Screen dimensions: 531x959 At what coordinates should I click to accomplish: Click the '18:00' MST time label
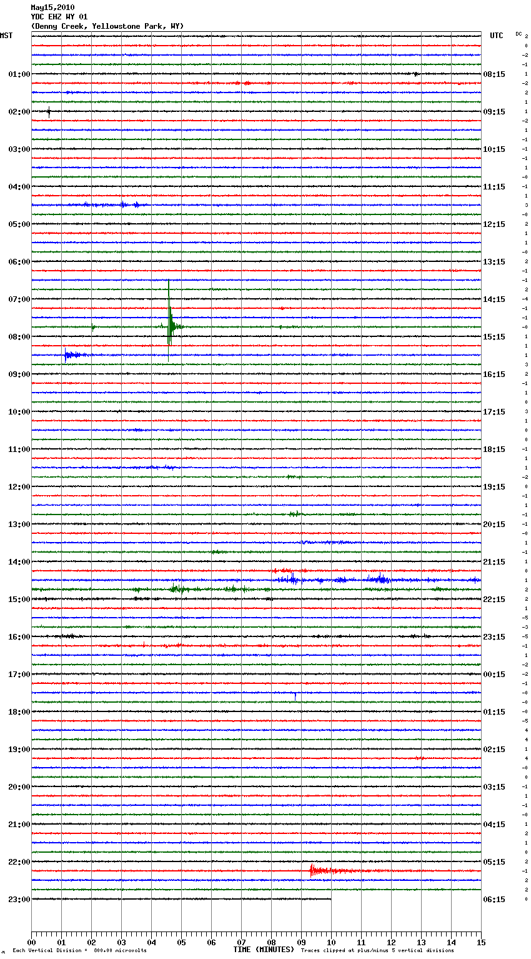pyautogui.click(x=19, y=712)
